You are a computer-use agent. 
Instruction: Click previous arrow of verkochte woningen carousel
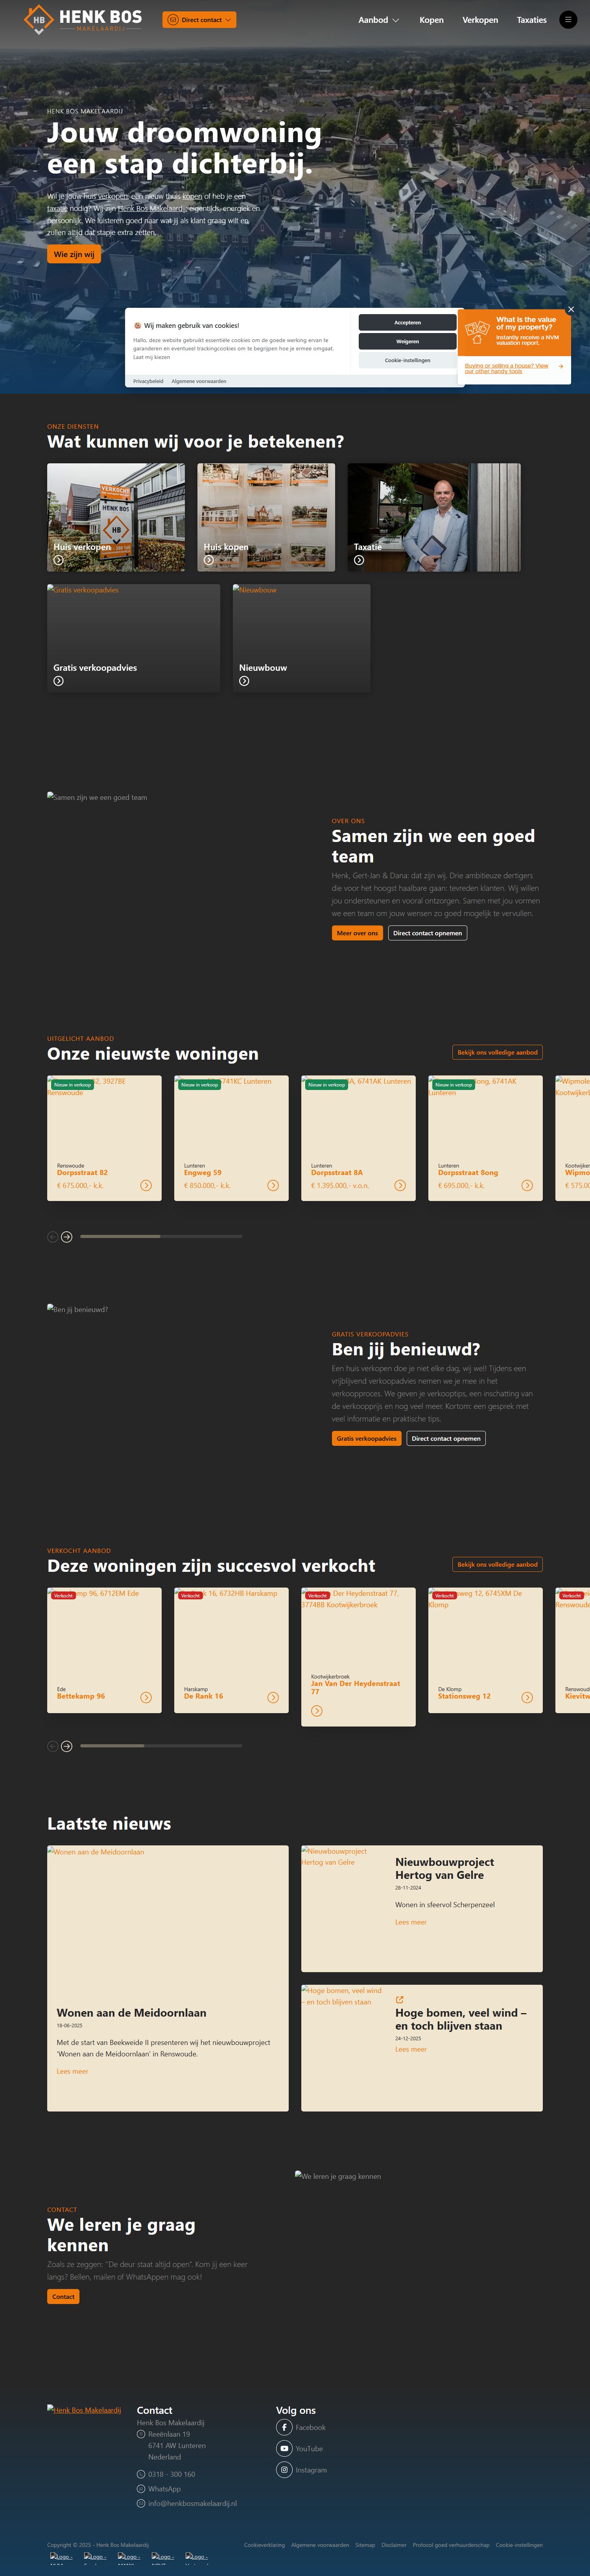53,1746
